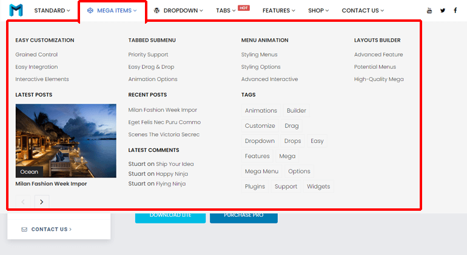Click the Download Lite button
This screenshot has width=467, height=255.
[170, 215]
